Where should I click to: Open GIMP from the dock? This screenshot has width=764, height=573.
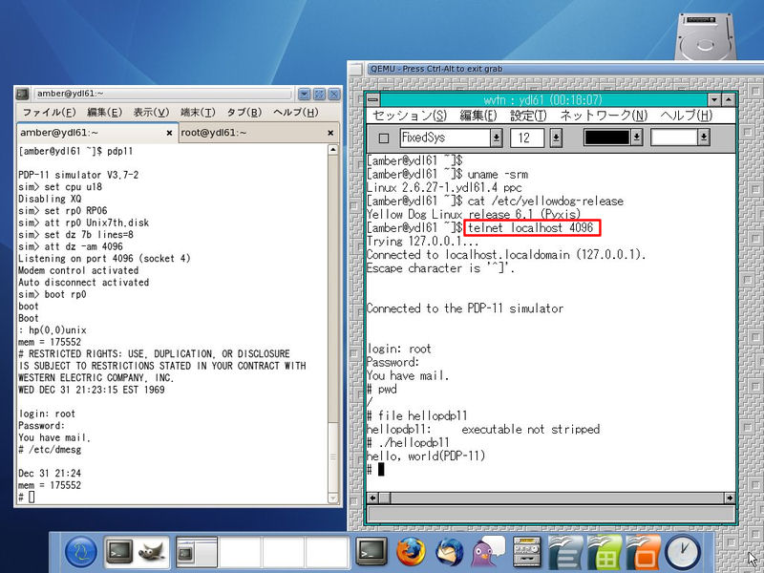click(x=153, y=552)
